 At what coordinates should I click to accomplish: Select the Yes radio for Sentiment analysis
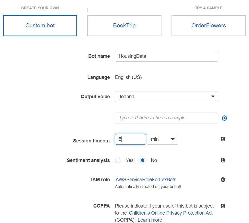pyautogui.click(x=118, y=160)
